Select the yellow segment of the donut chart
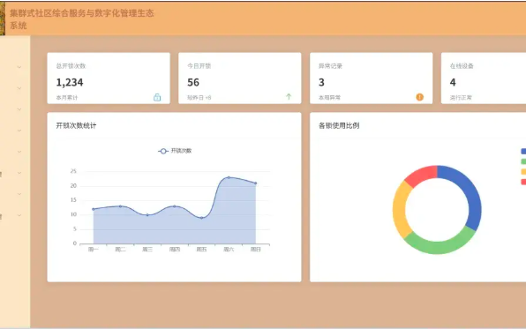 pyautogui.click(x=400, y=210)
